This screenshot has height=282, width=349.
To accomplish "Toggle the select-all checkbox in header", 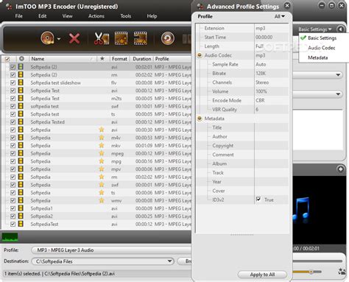I will (7, 59).
